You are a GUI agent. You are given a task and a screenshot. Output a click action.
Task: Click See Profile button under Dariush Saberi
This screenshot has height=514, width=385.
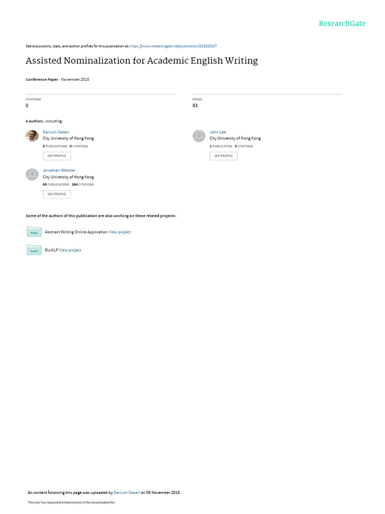click(x=57, y=156)
